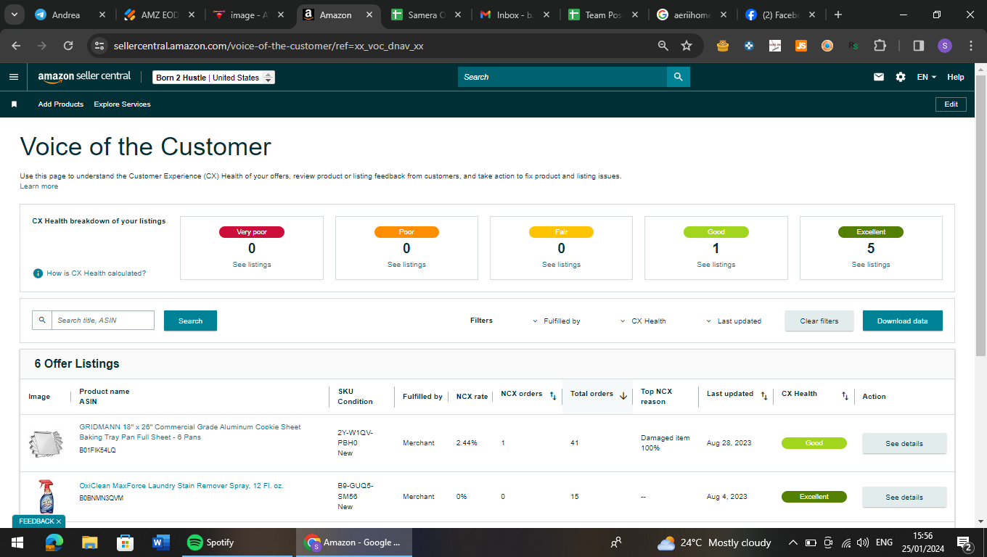Click the Rs extension icon
Screen dimensions: 987x557
(x=853, y=46)
